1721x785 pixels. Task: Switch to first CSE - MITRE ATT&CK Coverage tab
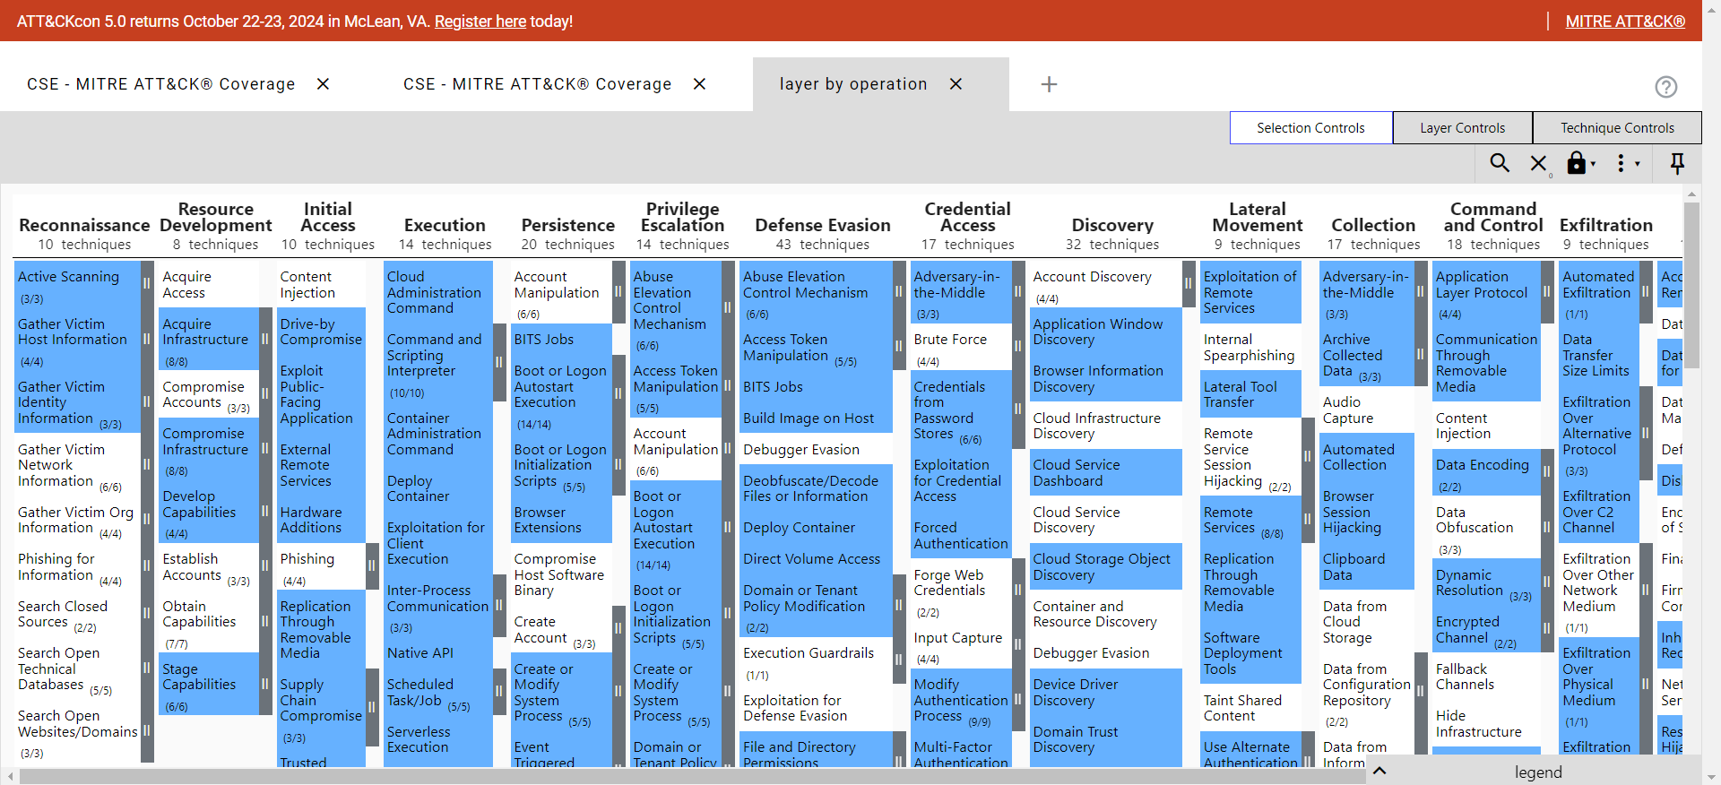click(x=161, y=84)
